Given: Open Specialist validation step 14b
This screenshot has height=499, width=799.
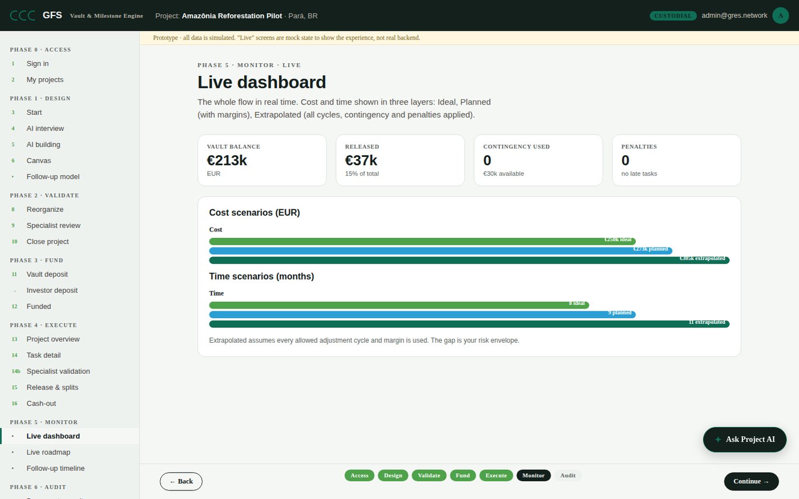Looking at the screenshot, I should tap(70, 371).
